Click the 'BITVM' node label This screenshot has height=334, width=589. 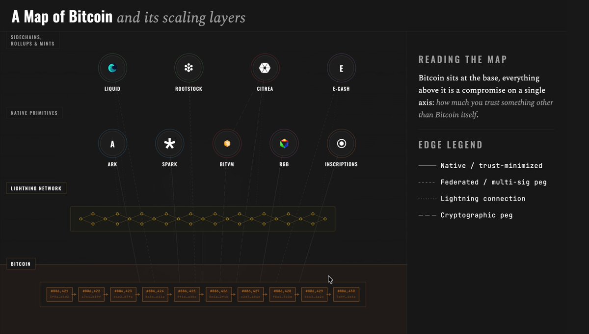[x=227, y=164]
